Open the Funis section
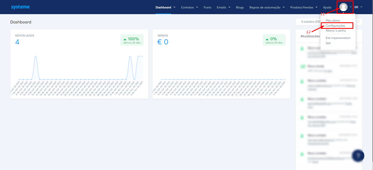Viewport: 373px width, 170px height. (207, 7)
